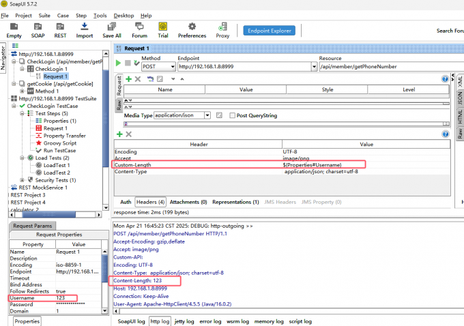Open the Desktop menu
Image resolution: width=464 pixels, height=326 pixels.
(x=124, y=16)
